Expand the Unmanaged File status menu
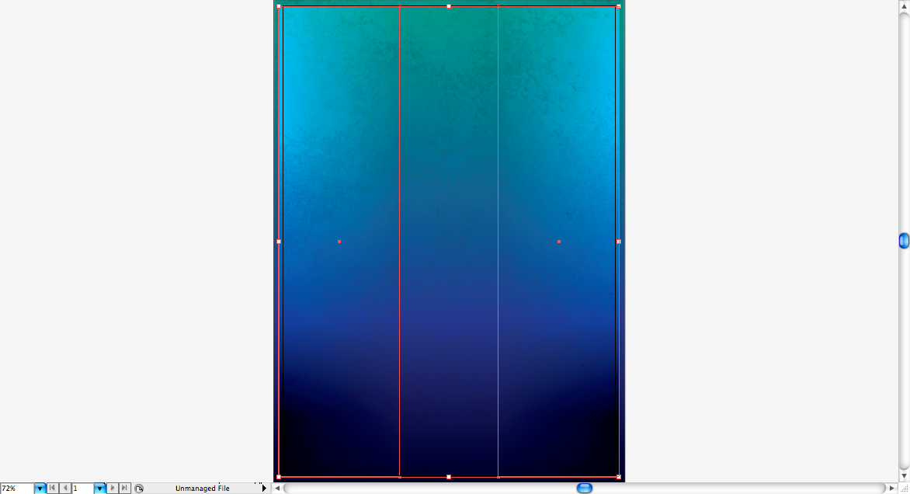The image size is (910, 494). click(264, 489)
